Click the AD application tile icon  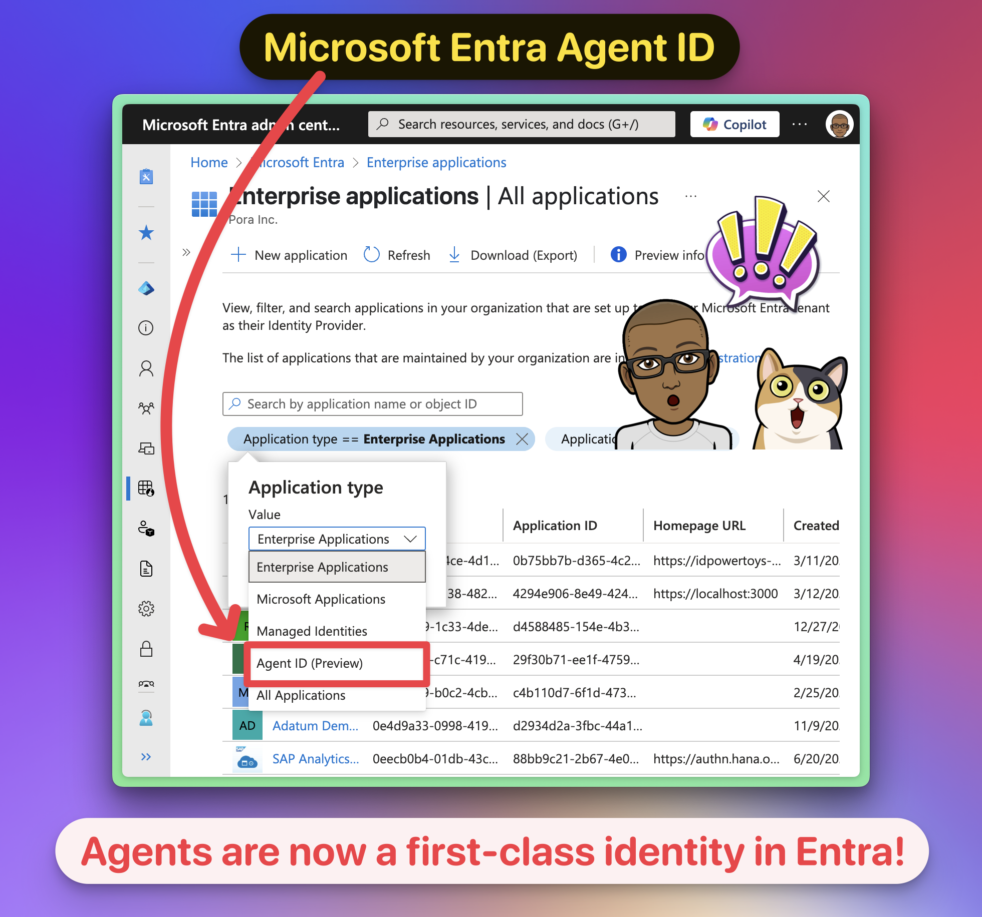(x=248, y=726)
